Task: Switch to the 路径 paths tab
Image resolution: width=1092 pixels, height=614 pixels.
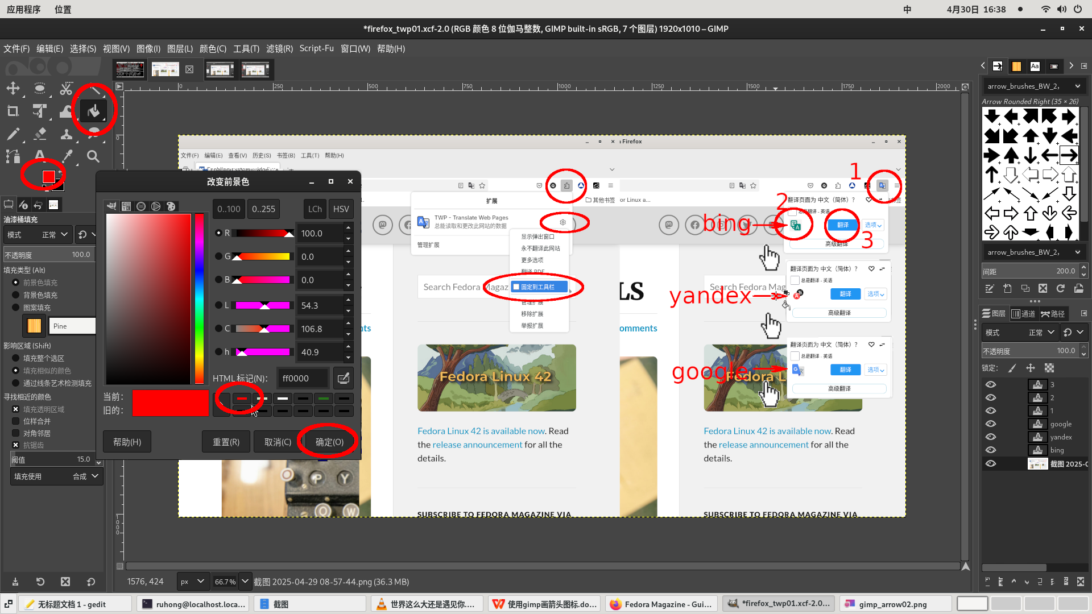Action: click(x=1053, y=314)
